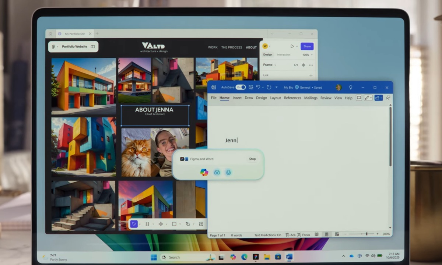Open Figma frame more options via ellipsis icon

tap(311, 65)
